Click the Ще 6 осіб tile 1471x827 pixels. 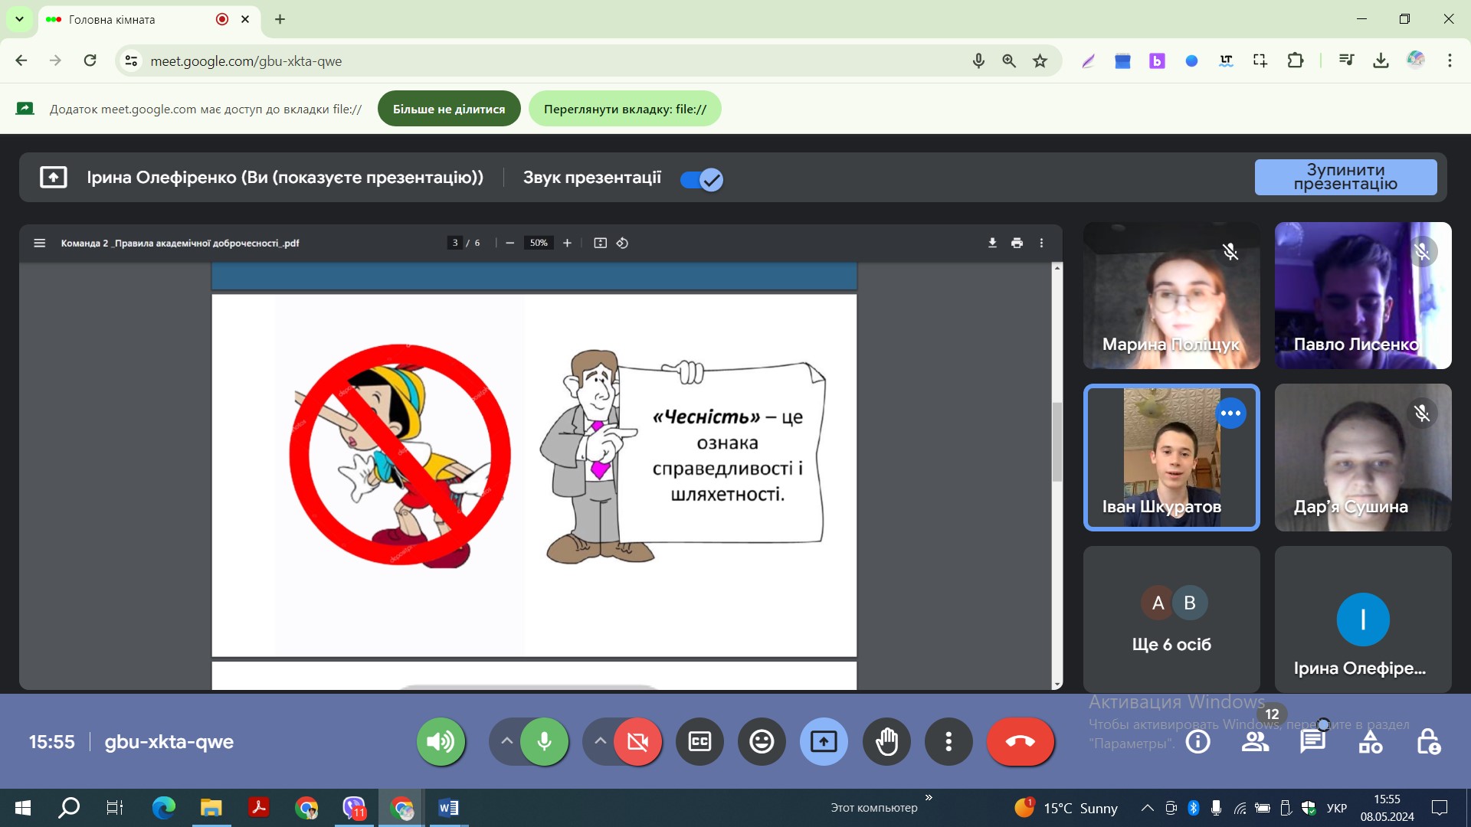(1171, 619)
